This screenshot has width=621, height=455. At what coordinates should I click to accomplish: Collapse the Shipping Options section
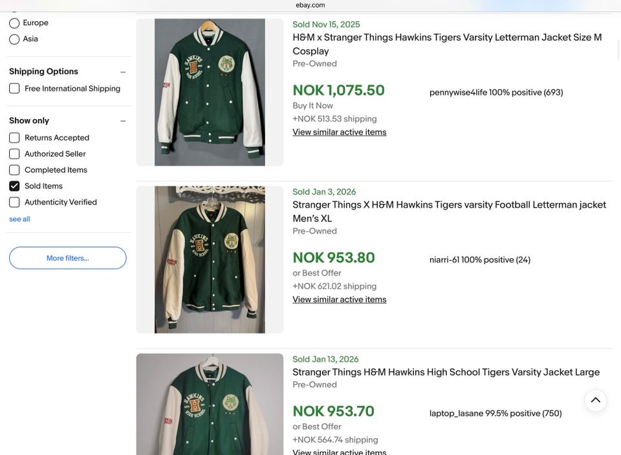[123, 72]
